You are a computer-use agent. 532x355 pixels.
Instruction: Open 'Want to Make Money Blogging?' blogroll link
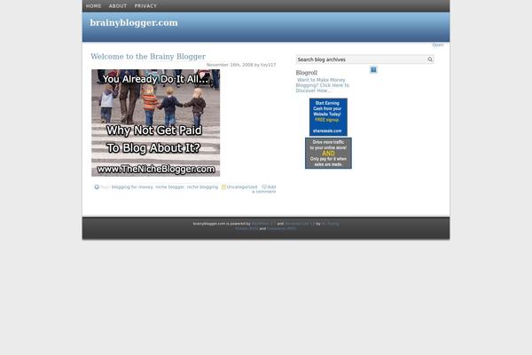point(323,85)
